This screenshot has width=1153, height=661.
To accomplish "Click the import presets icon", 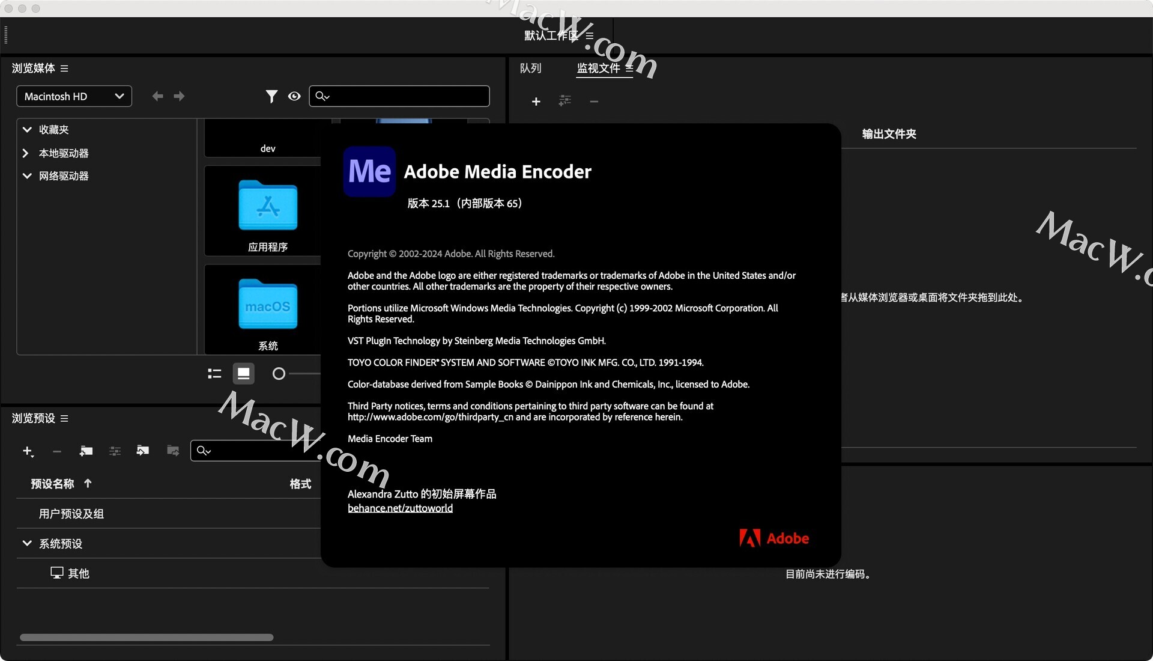I will [x=142, y=451].
